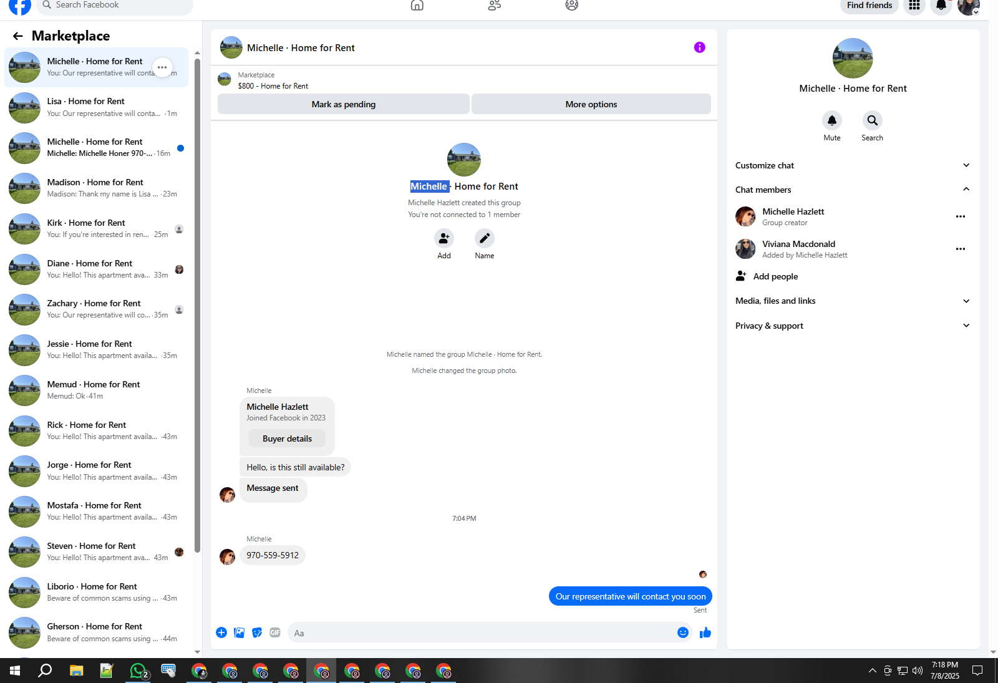Open account profile picture menu
Viewport: 998px width, 683px height.
coord(968,6)
